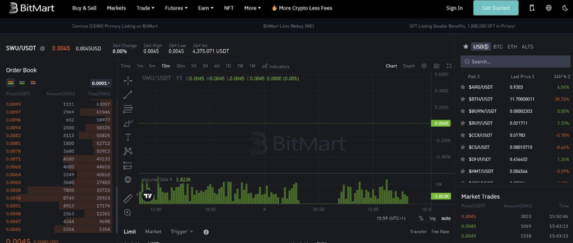The width and height of the screenshot is (573, 243).
Task: Favorite the $BUY/USDT pair star
Action: pos(463,123)
